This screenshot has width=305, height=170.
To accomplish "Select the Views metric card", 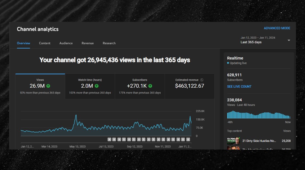I will coord(40,86).
